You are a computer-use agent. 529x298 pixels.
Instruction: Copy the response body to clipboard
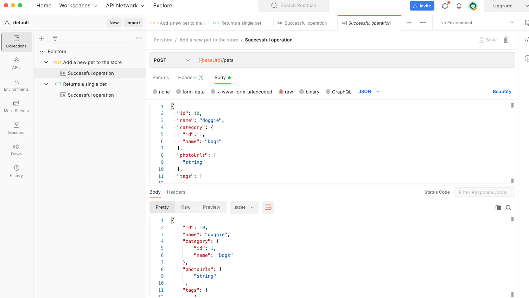[x=498, y=207]
